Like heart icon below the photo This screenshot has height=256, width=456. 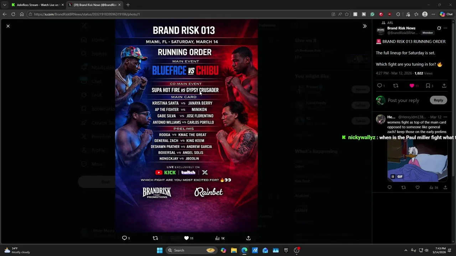(x=186, y=238)
